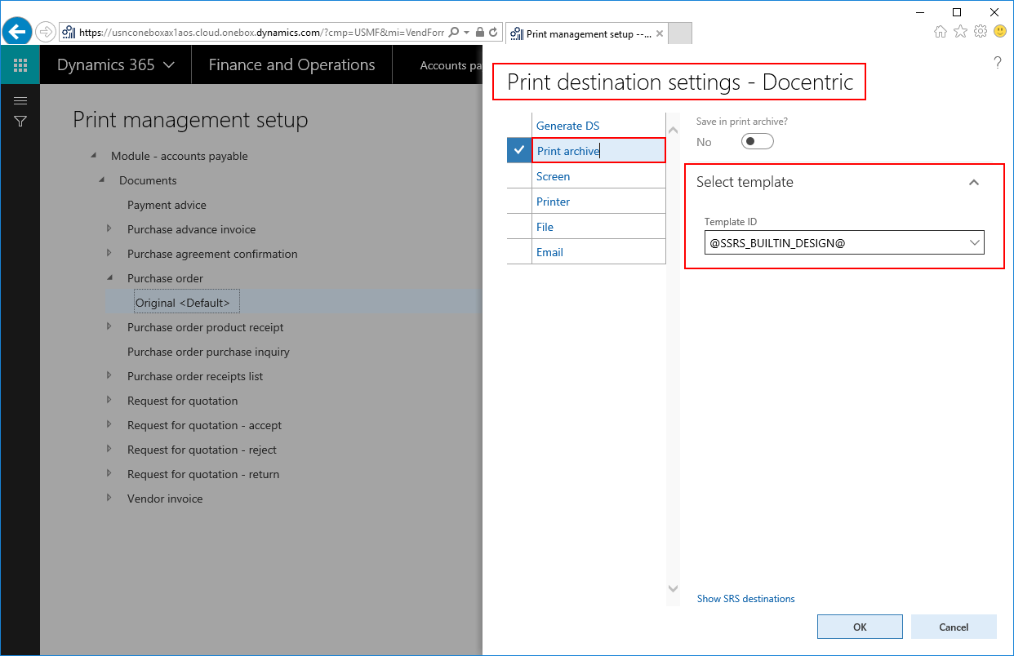Select Printer destination
Viewport: 1014px width, 656px height.
598,202
